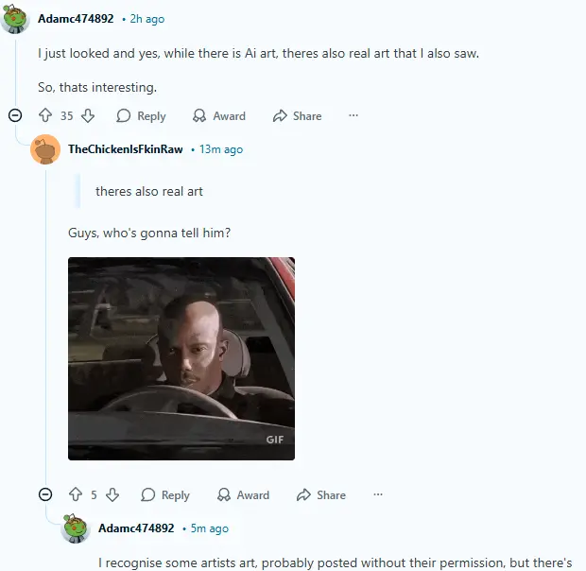This screenshot has width=586, height=571.
Task: Collapse TheChickenIsFkinRaw's reply thread
Action: point(45,494)
